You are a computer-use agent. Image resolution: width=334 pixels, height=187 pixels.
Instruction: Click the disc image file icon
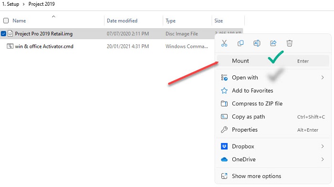pyautogui.click(x=10, y=33)
